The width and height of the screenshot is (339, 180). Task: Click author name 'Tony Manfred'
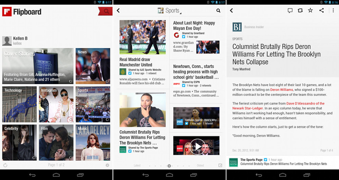241,69
